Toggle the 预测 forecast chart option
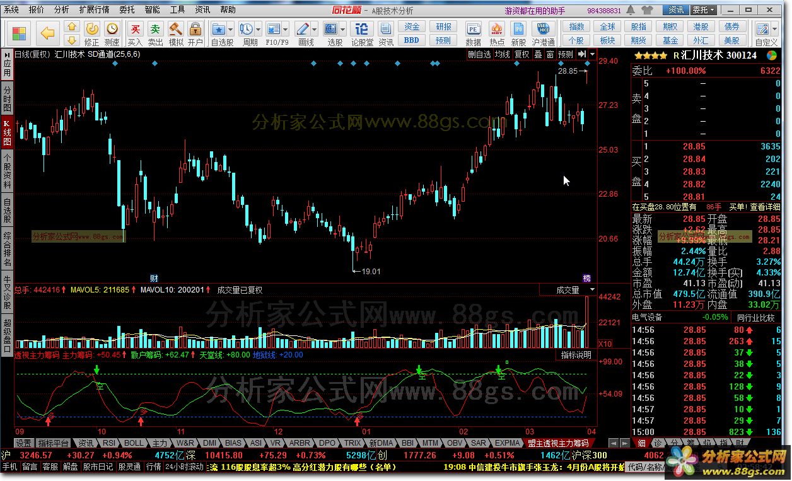This screenshot has height=481, width=792. click(x=566, y=55)
